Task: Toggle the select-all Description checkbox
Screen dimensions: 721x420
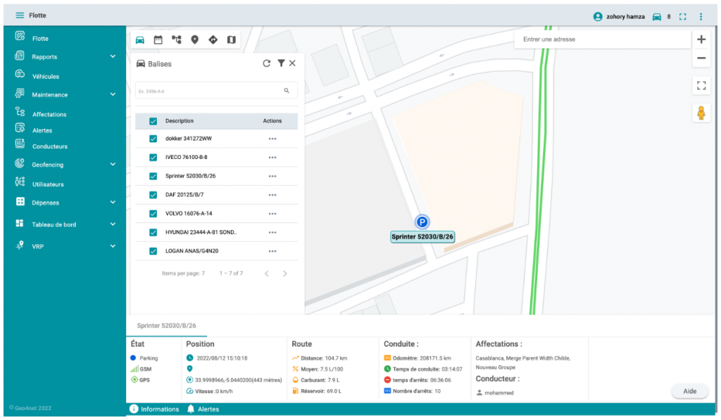Action: [153, 121]
